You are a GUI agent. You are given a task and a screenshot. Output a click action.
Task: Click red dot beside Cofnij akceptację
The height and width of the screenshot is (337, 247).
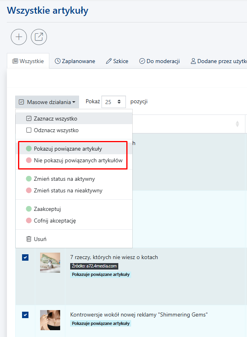[x=29, y=221]
